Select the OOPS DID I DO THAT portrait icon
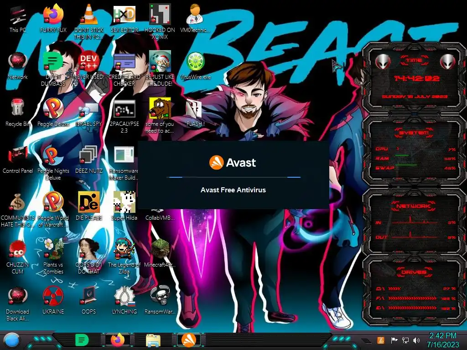Viewport: 467px width, 350px height. [89, 249]
